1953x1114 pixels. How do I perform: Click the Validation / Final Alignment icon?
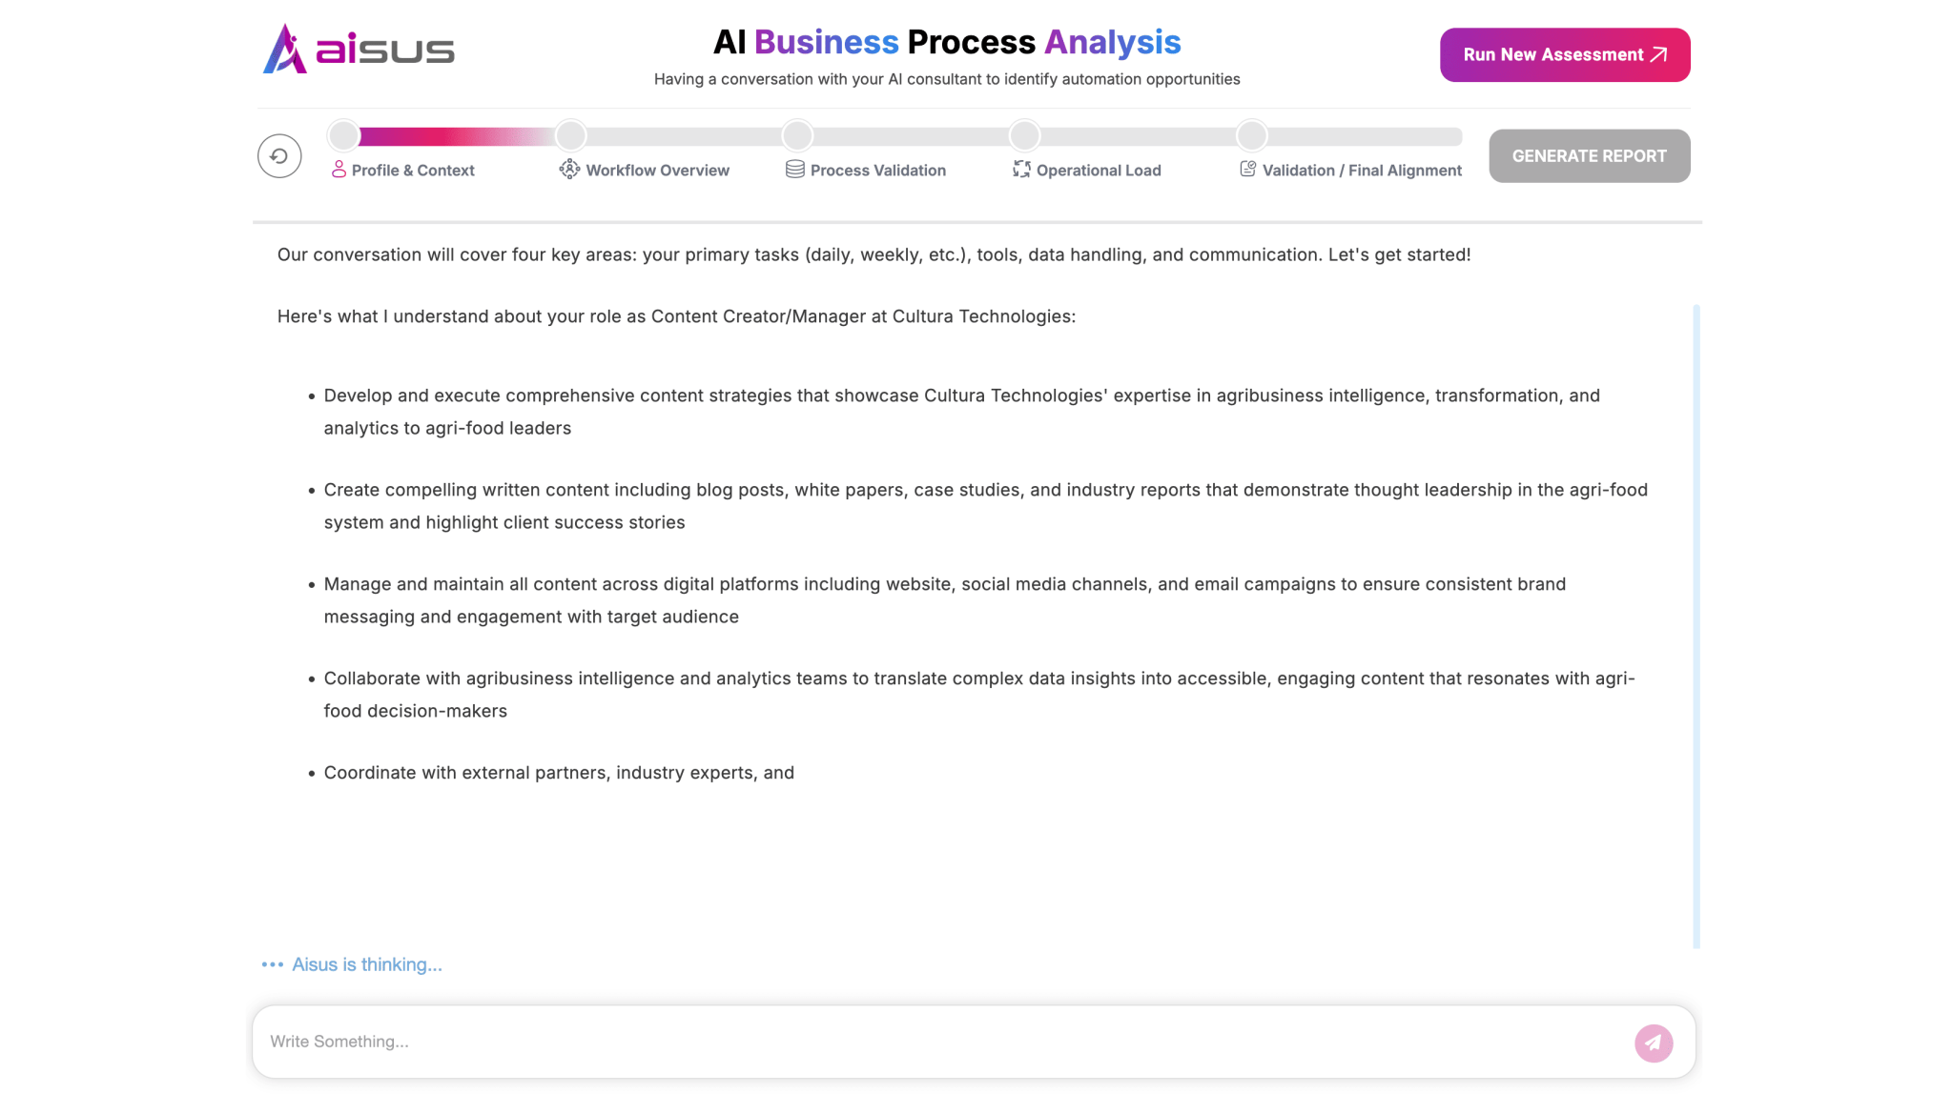pos(1247,170)
